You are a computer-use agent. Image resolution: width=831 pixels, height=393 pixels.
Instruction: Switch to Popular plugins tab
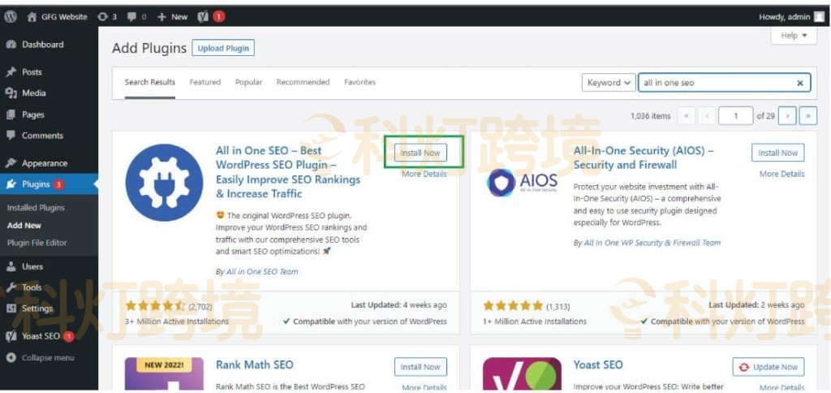pyautogui.click(x=248, y=82)
